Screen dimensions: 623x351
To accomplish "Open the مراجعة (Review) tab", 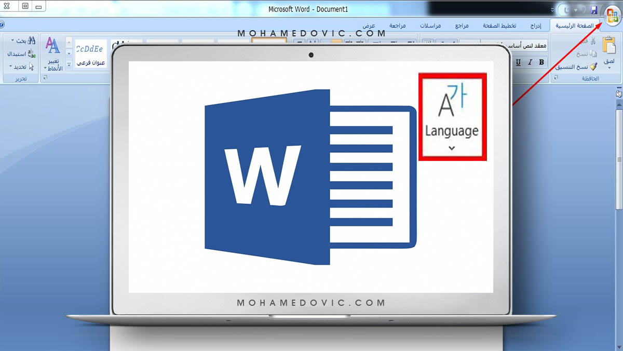I will 397,25.
